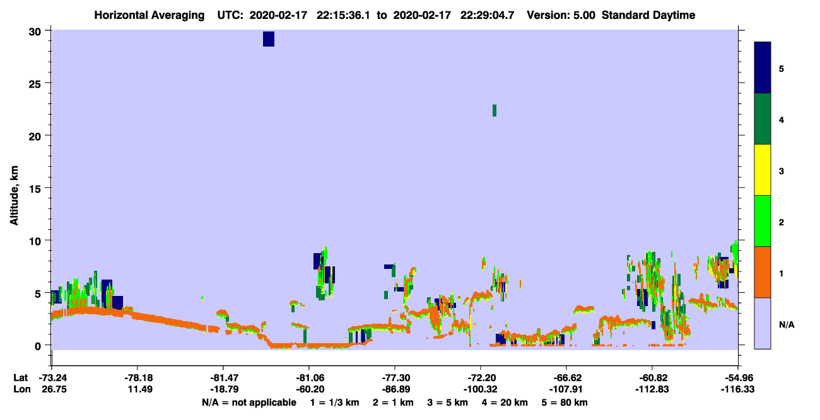Click the yellow colorbar segment labeled 3
The image size is (820, 420).
tap(763, 170)
